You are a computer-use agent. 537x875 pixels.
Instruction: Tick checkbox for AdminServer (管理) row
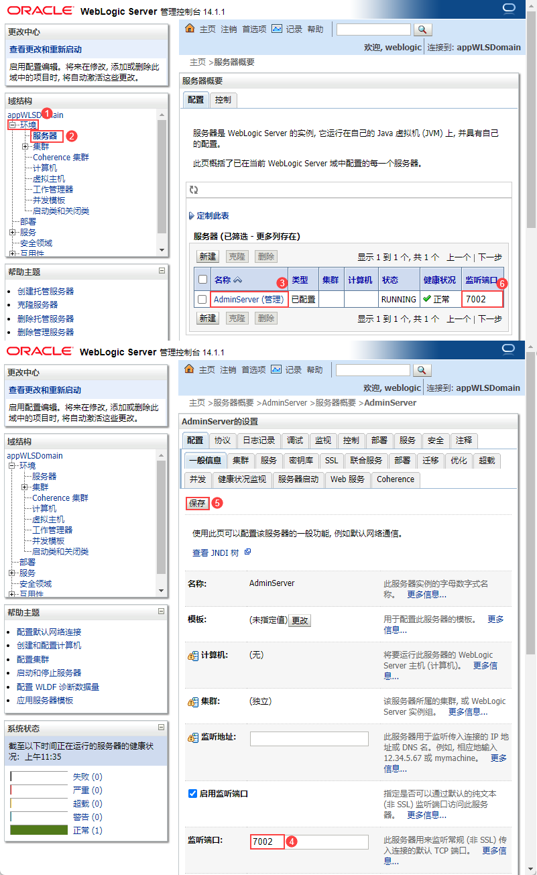[x=202, y=299]
